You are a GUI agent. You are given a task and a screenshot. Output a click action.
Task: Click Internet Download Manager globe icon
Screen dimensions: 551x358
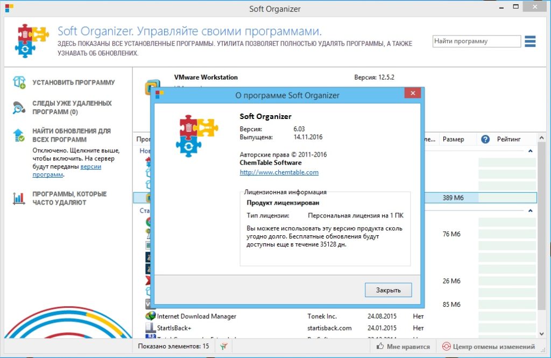pyautogui.click(x=151, y=316)
